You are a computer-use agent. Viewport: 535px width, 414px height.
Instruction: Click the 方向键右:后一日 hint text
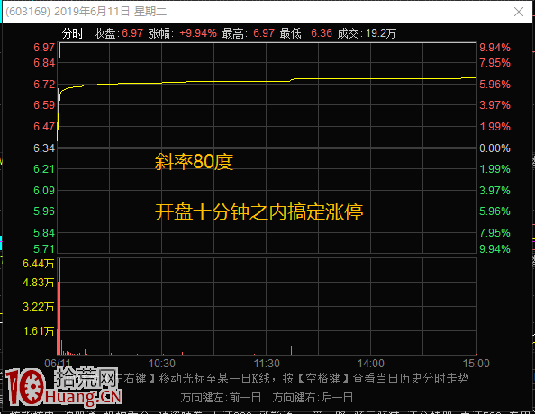[x=313, y=397]
